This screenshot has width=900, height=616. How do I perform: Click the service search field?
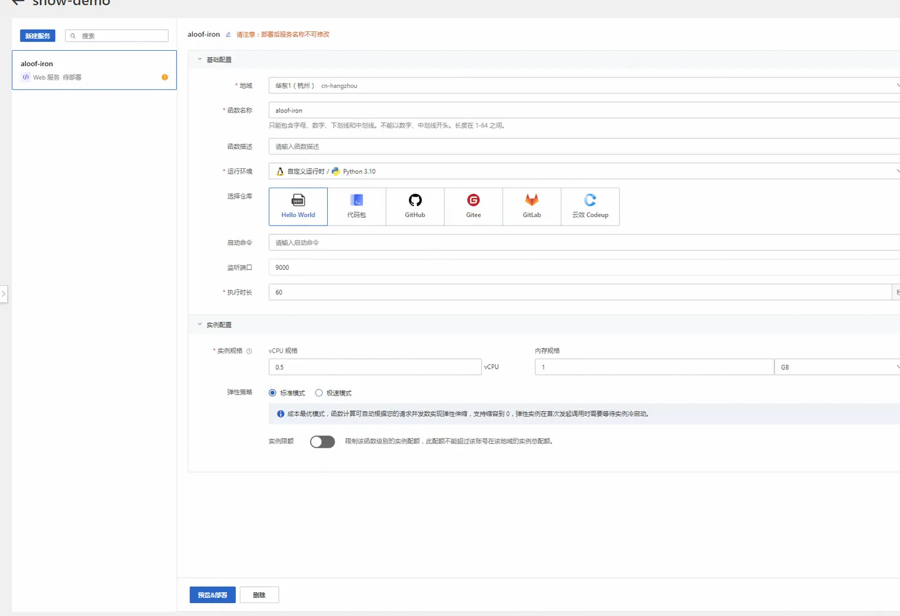pyautogui.click(x=117, y=36)
